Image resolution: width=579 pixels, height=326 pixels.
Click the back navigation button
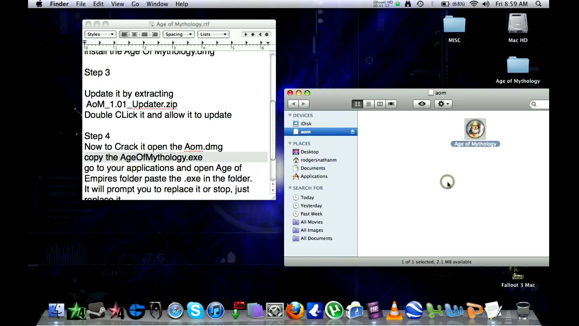point(293,104)
